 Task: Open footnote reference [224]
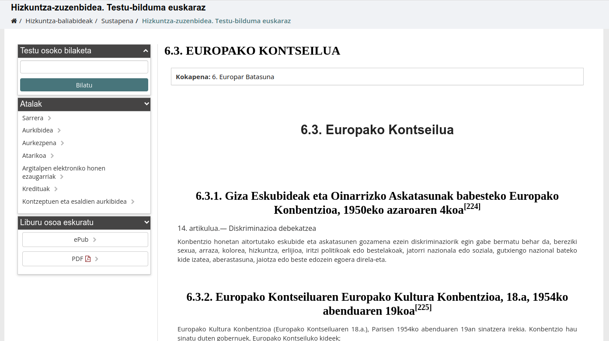tap(472, 206)
